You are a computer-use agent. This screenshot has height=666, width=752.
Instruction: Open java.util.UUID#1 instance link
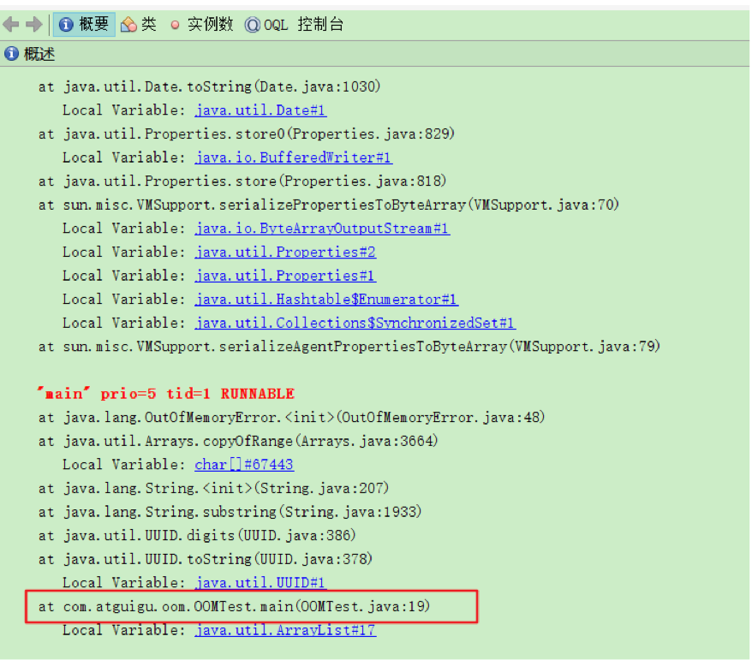click(260, 583)
